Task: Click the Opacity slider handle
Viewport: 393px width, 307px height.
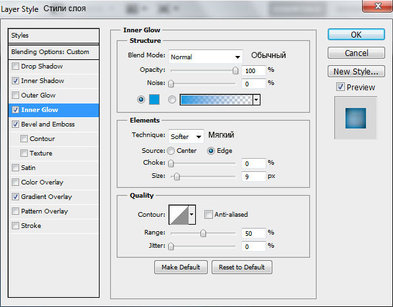Action: pyautogui.click(x=235, y=70)
